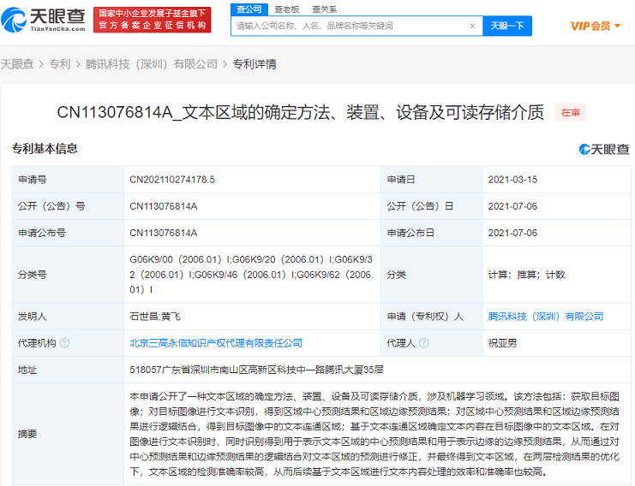Click inventor names 石世昌;黄飞

point(155,317)
